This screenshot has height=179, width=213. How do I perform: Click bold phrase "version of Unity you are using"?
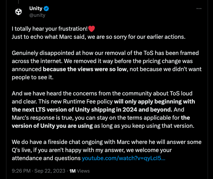tap(52, 126)
